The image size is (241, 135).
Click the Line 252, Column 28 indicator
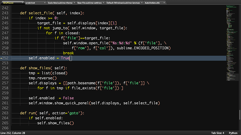point(13,133)
